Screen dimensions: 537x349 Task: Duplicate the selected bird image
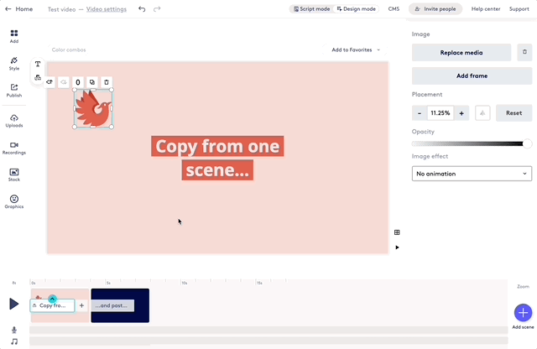(x=92, y=83)
